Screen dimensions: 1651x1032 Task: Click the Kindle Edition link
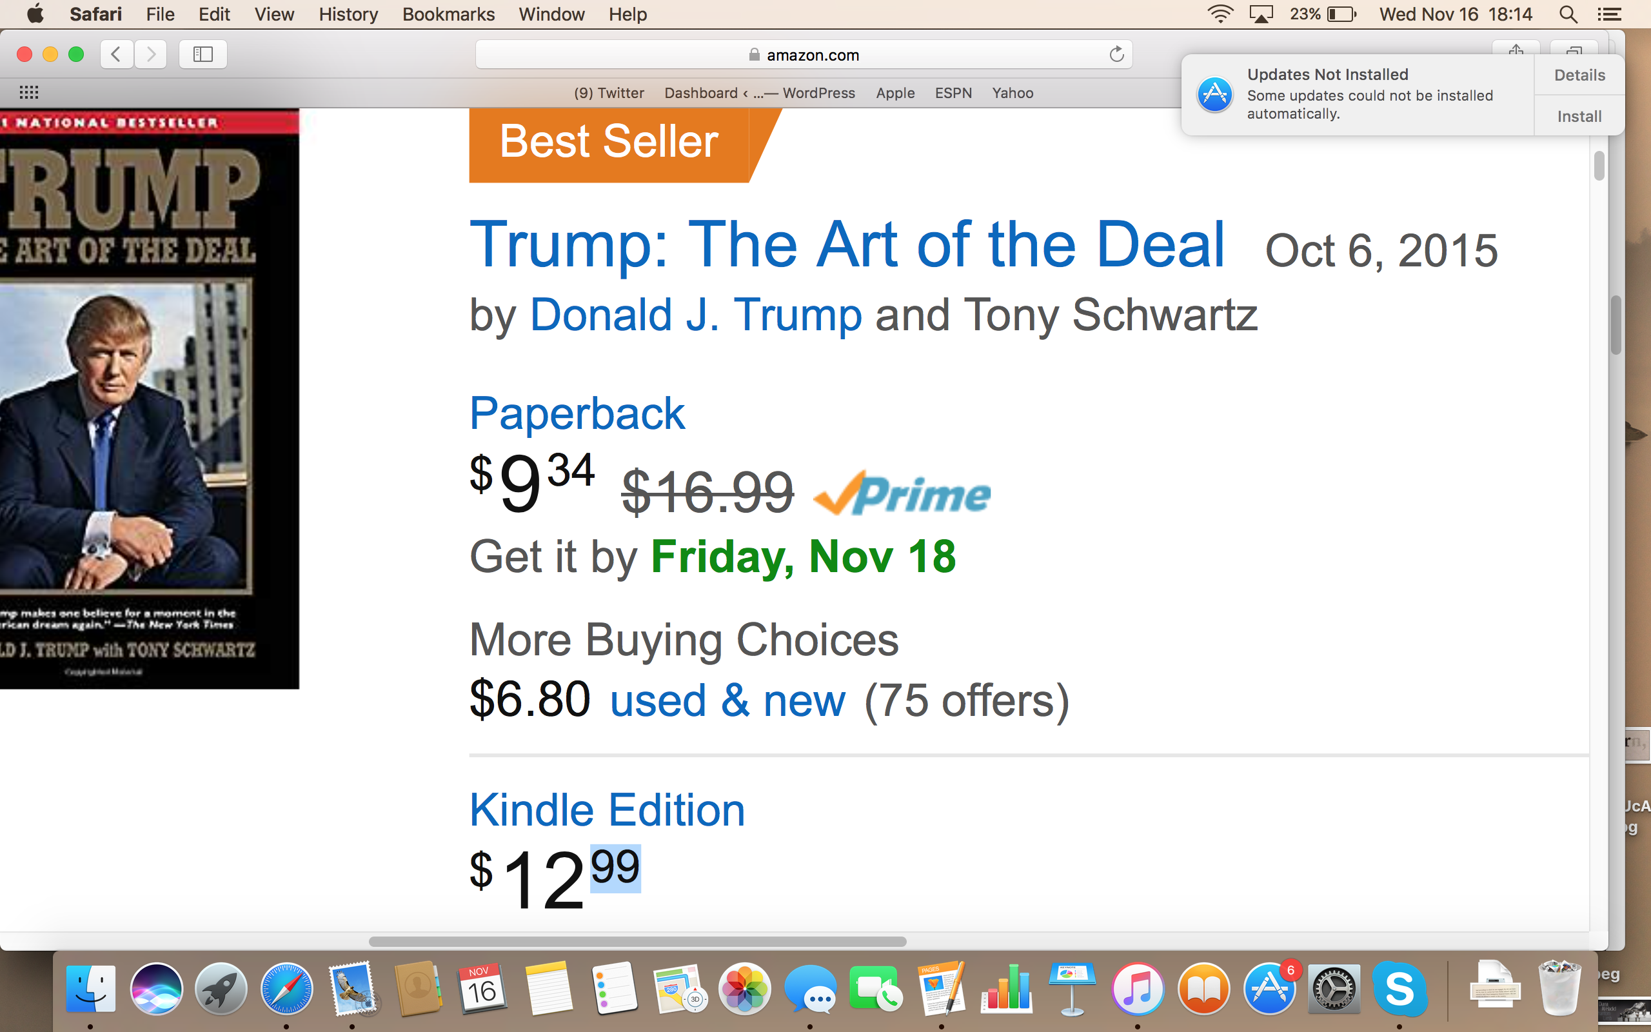pyautogui.click(x=607, y=810)
